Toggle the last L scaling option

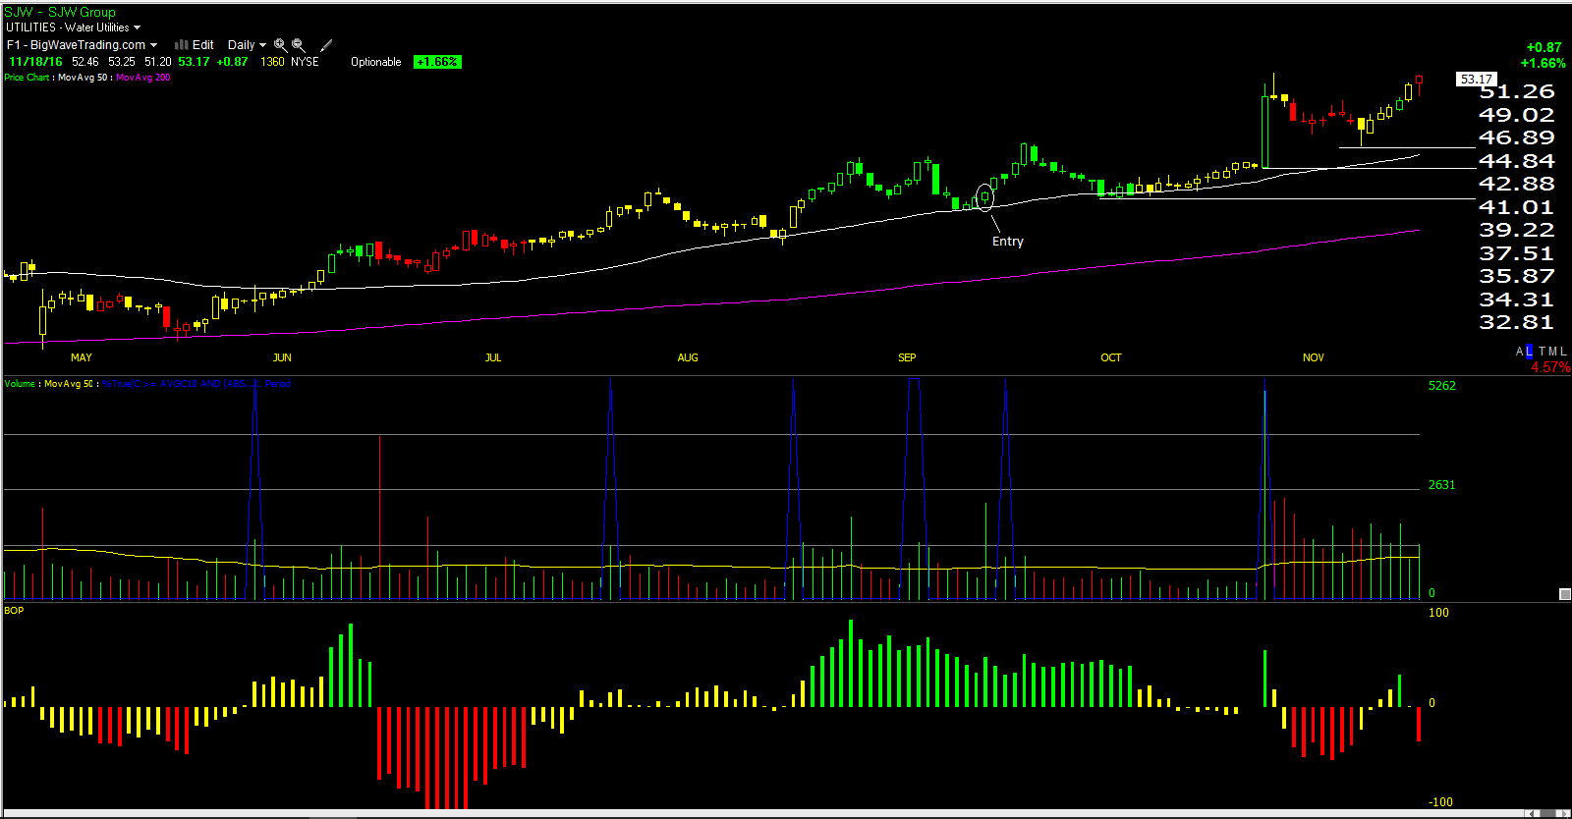pos(1563,352)
